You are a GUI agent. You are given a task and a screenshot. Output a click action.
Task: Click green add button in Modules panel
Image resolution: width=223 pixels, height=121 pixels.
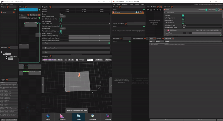144,9
